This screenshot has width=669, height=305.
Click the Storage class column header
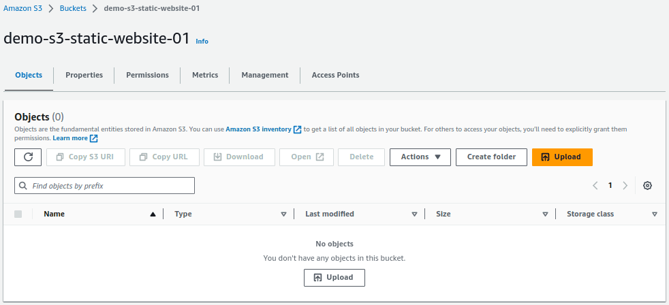[x=590, y=214]
